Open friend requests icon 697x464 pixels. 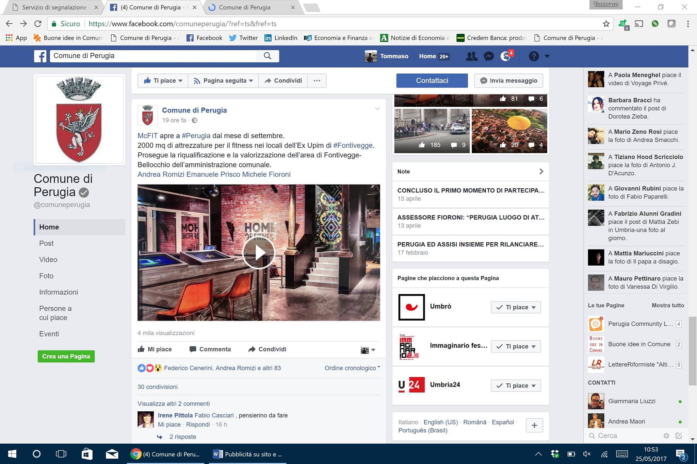point(471,56)
